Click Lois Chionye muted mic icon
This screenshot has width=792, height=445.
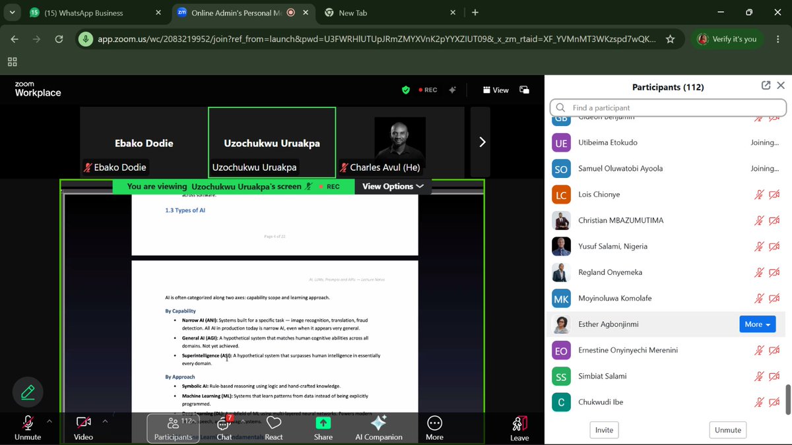(760, 194)
